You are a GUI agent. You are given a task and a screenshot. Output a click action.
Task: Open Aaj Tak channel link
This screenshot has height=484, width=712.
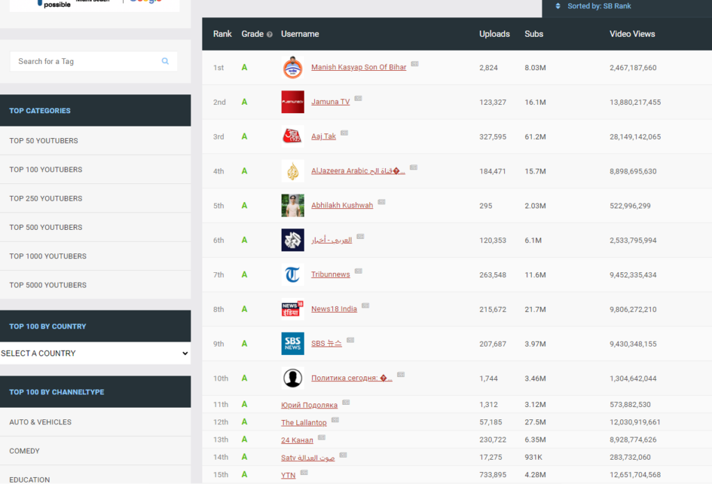(323, 136)
